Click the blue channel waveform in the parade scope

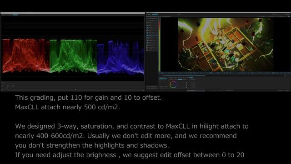[x=120, y=58]
